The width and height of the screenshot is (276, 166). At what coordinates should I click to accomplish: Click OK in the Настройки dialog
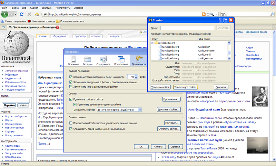tap(141, 147)
